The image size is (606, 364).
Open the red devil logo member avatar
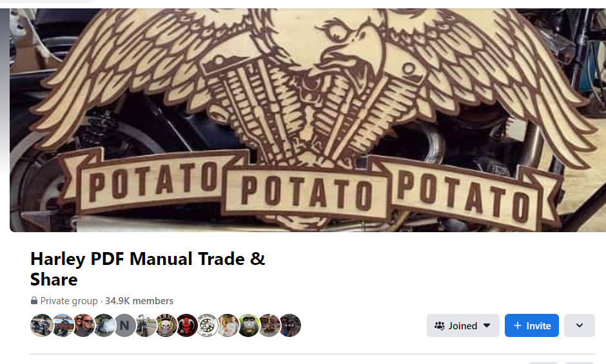(x=187, y=325)
